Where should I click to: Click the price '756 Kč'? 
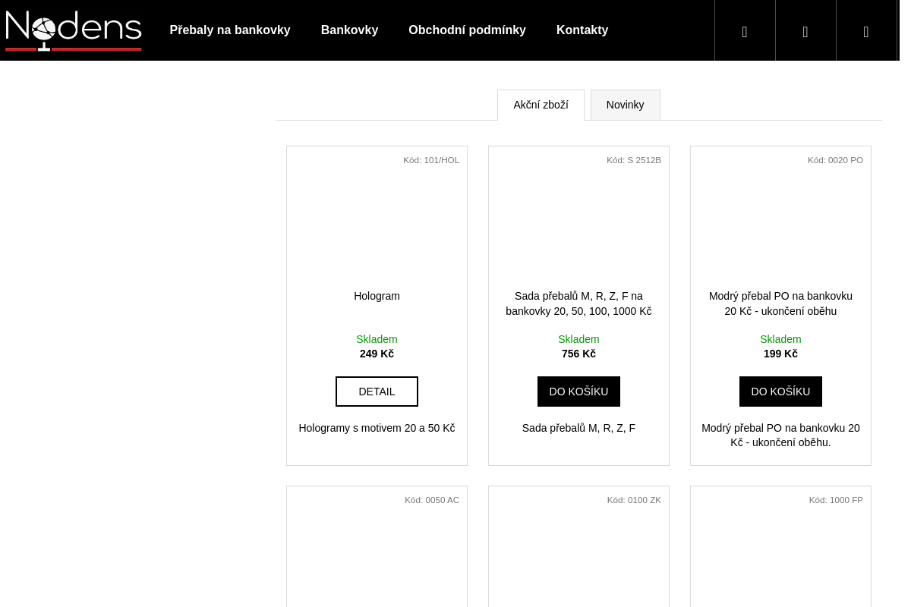pos(578,354)
